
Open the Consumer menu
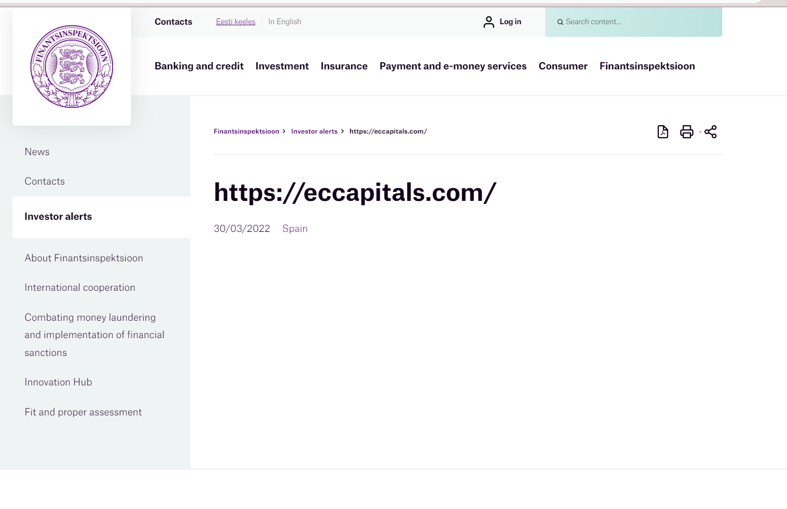tap(563, 66)
